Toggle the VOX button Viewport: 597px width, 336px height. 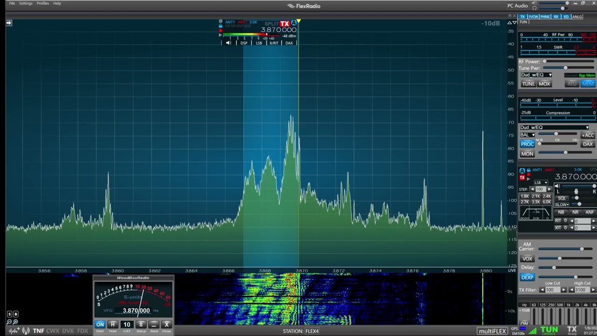point(527,259)
